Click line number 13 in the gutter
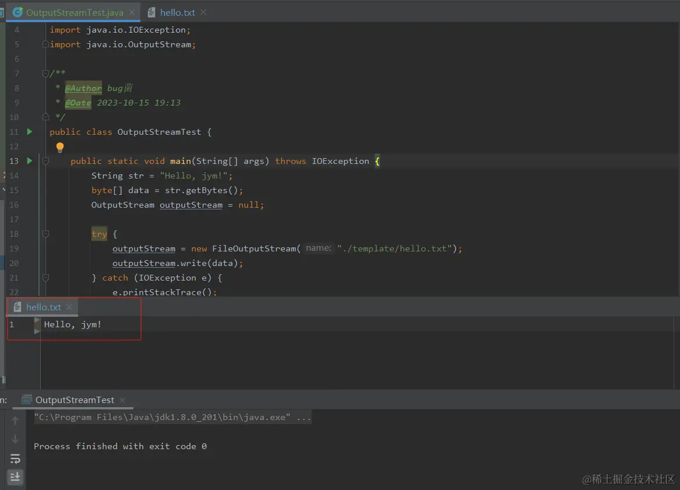Viewport: 680px width, 490px height. pyautogui.click(x=14, y=161)
